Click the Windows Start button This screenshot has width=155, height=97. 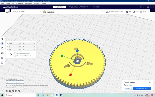point(2,95)
